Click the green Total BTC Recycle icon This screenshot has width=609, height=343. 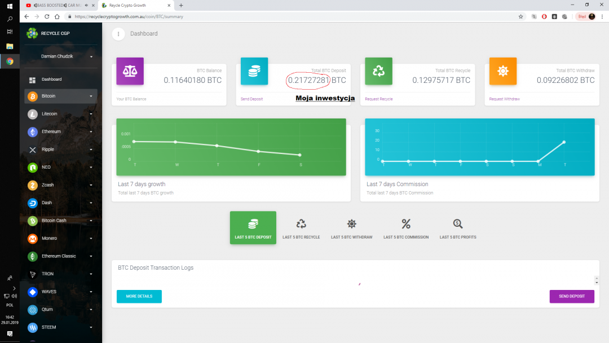click(378, 71)
